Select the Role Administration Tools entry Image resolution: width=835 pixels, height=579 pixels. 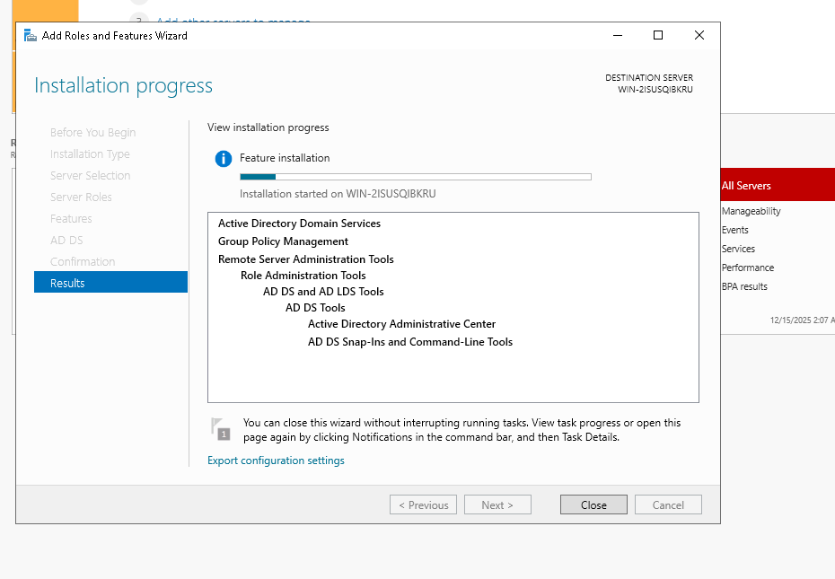tap(303, 276)
